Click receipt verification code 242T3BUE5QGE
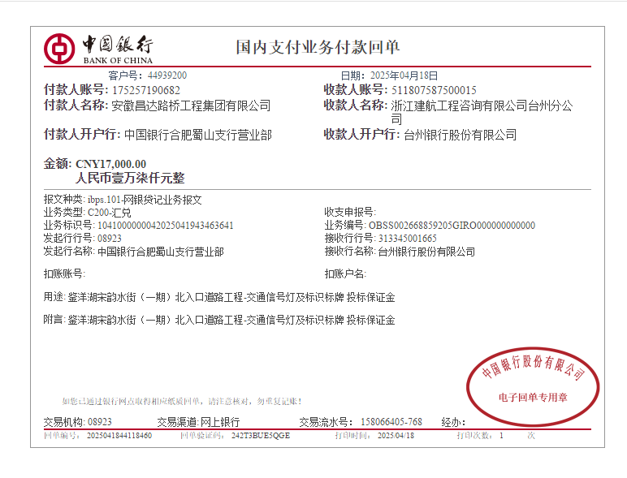Viewport: 627px width, 478px height. (x=260, y=436)
